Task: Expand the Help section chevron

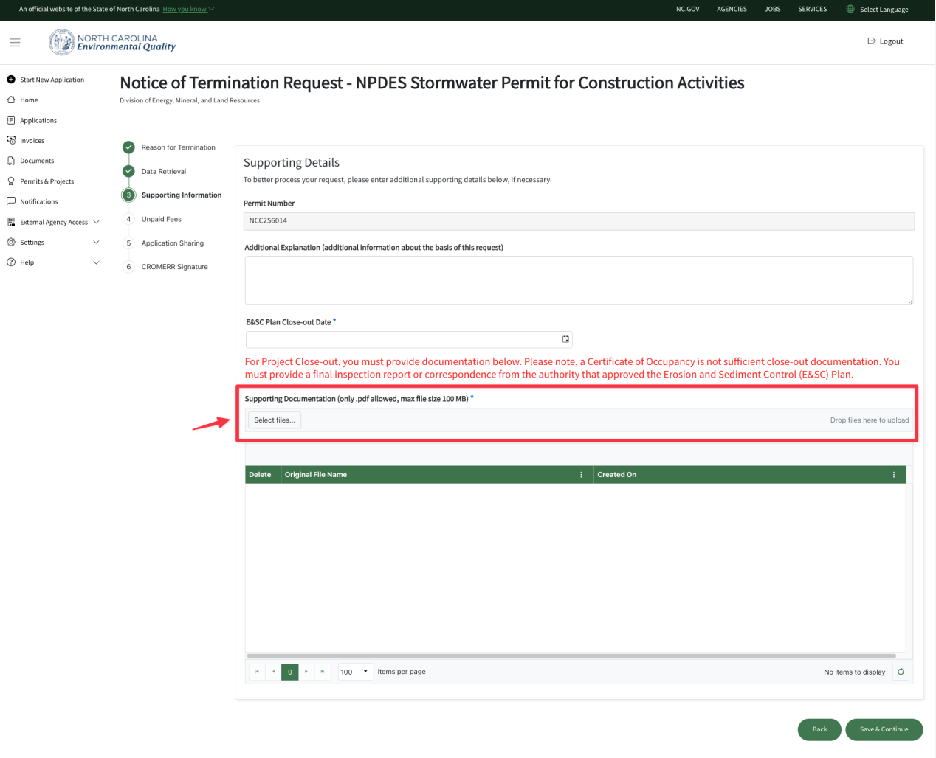Action: (96, 262)
